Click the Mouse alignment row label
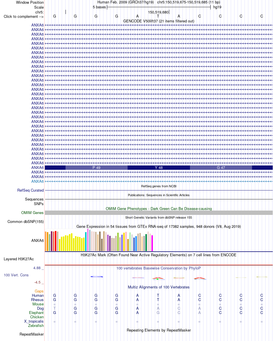 pos(38,304)
